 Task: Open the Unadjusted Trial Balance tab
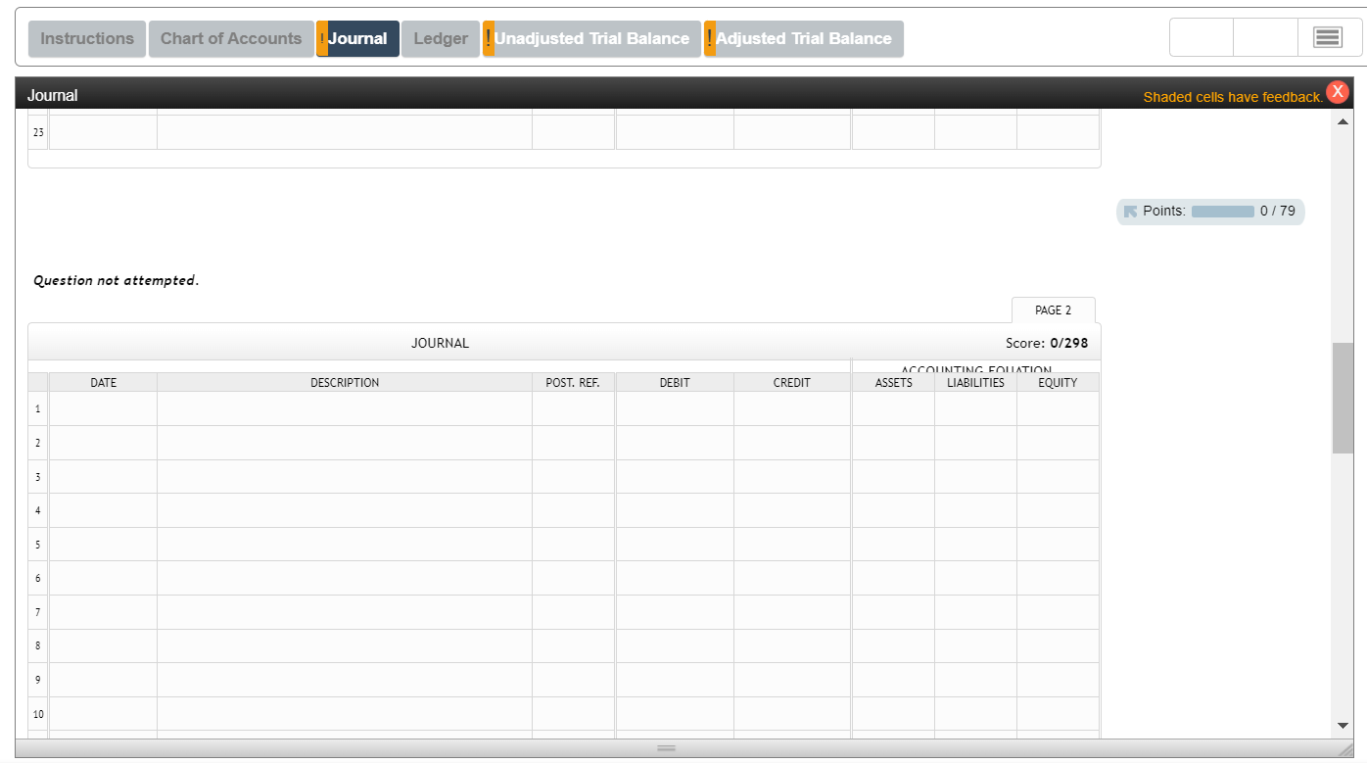(x=591, y=39)
